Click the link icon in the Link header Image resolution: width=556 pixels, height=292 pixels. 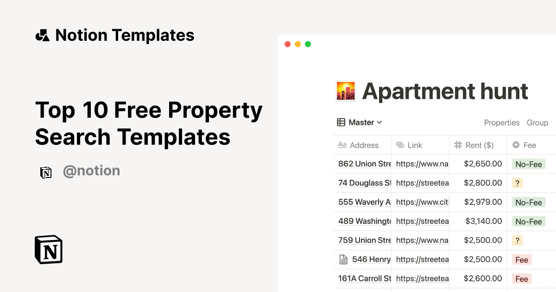click(399, 145)
